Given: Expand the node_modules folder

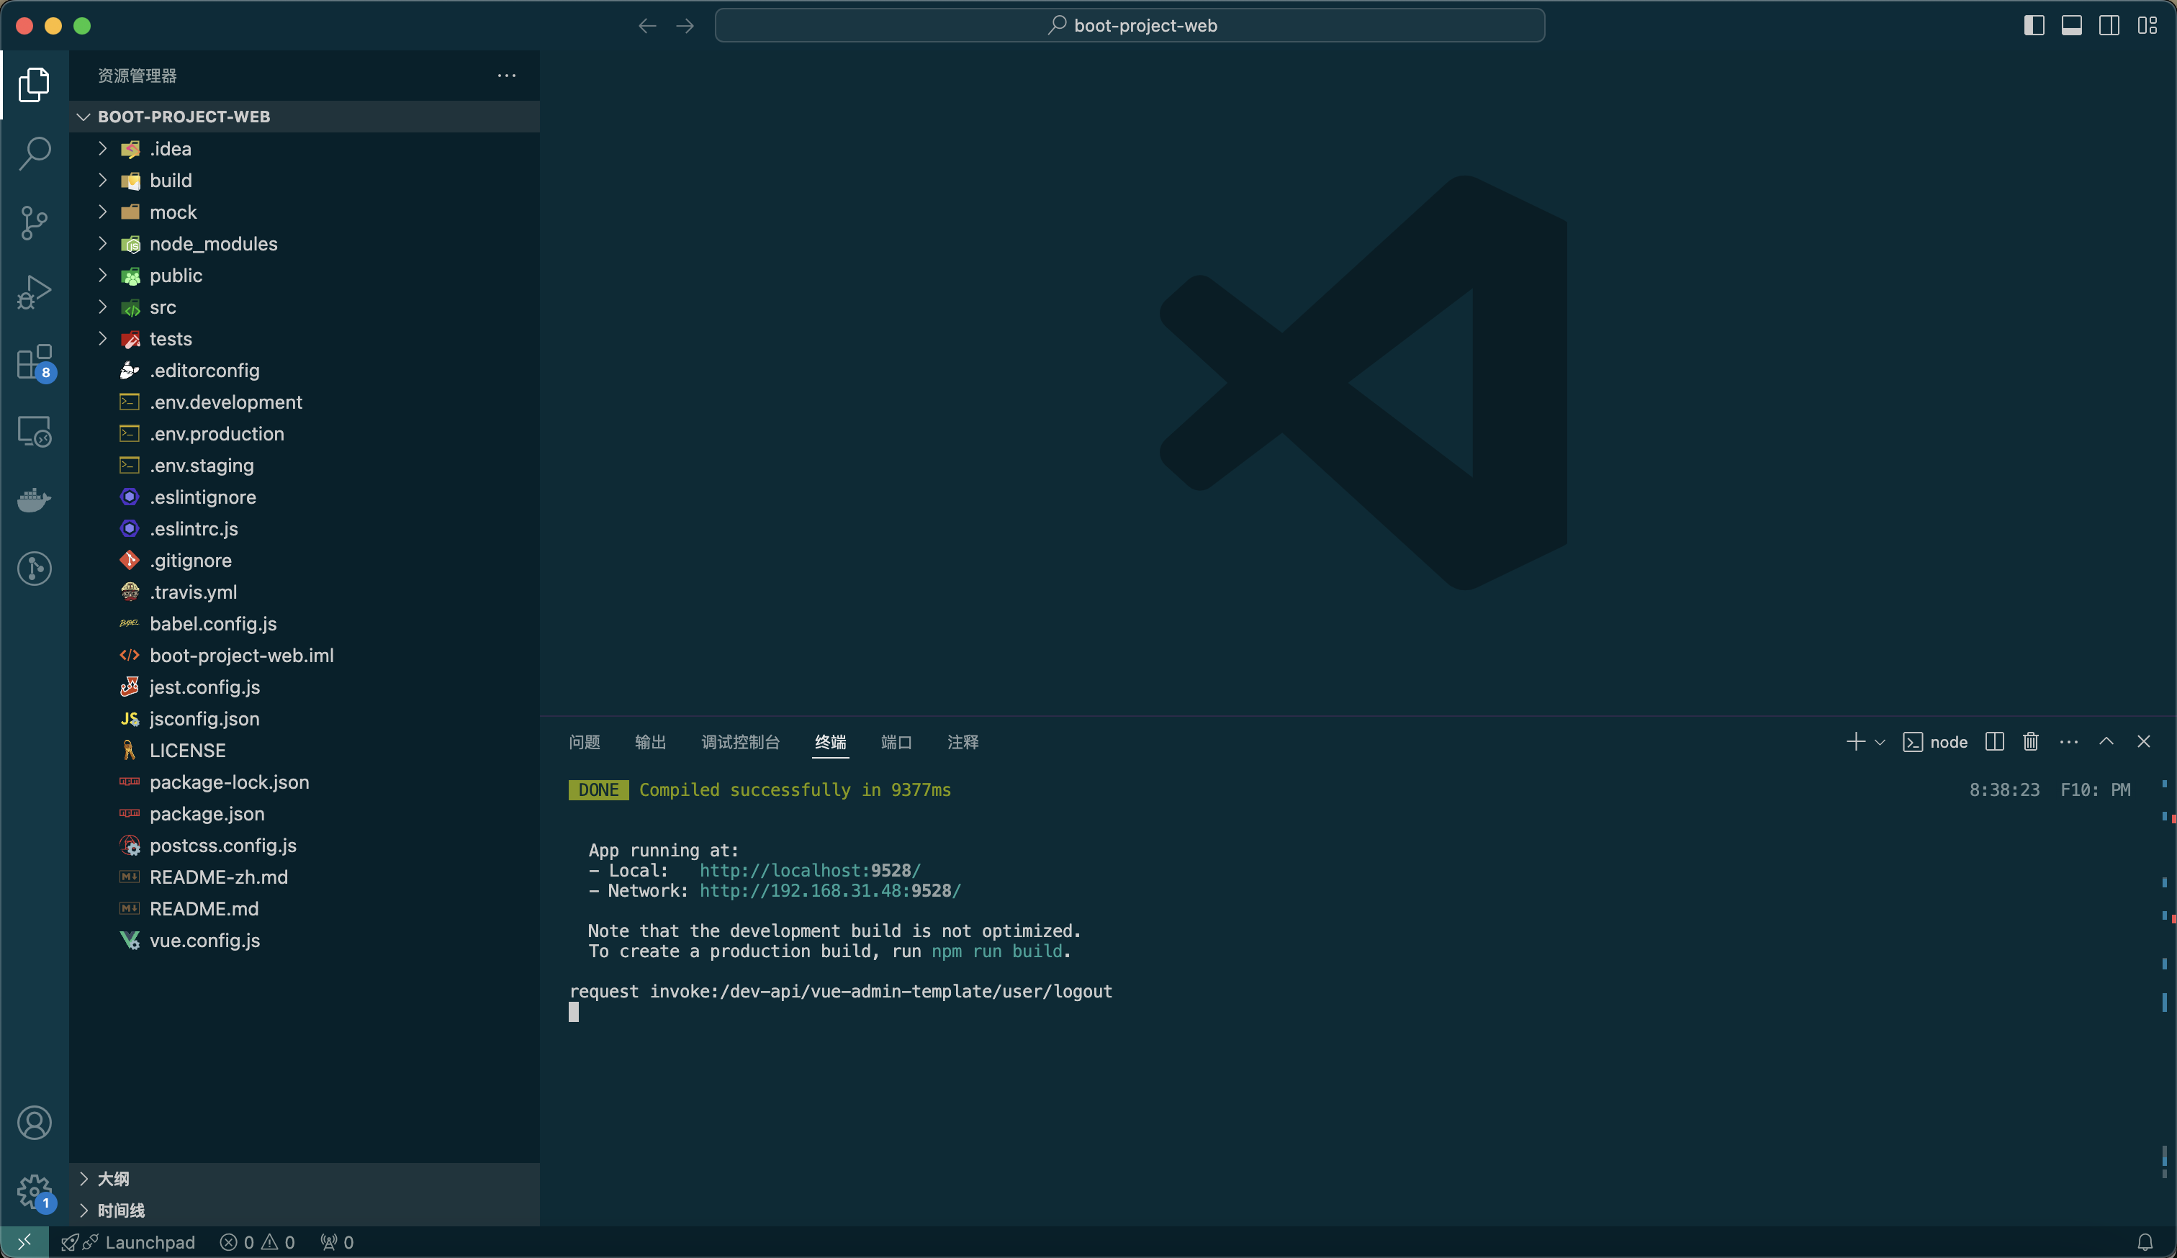Looking at the screenshot, I should click(304, 243).
